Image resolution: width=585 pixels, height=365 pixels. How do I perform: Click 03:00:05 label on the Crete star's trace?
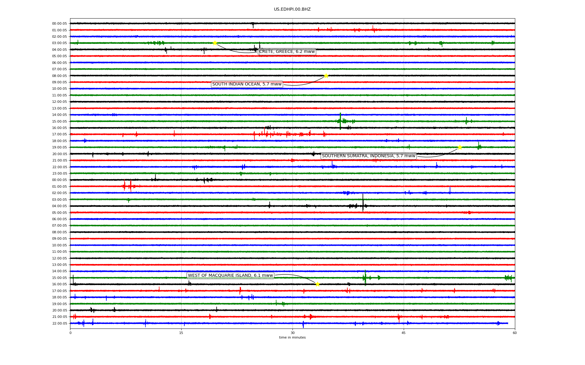59,43
